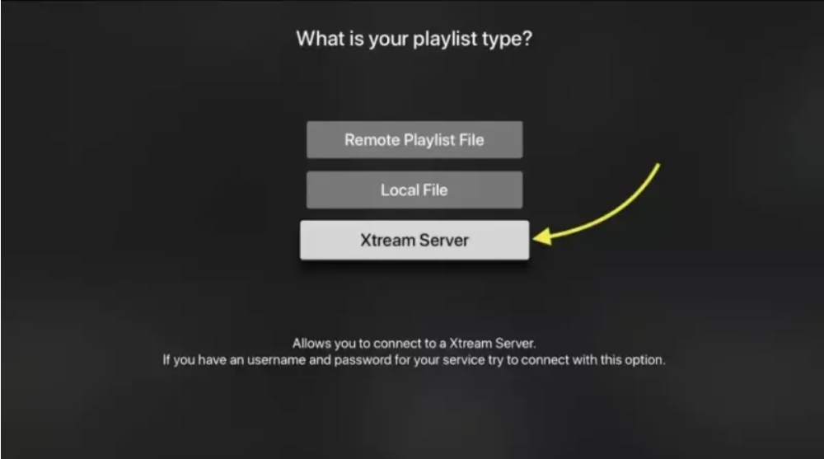Click the word 'Xtream' in the focused button
824x459 pixels.
click(388, 241)
